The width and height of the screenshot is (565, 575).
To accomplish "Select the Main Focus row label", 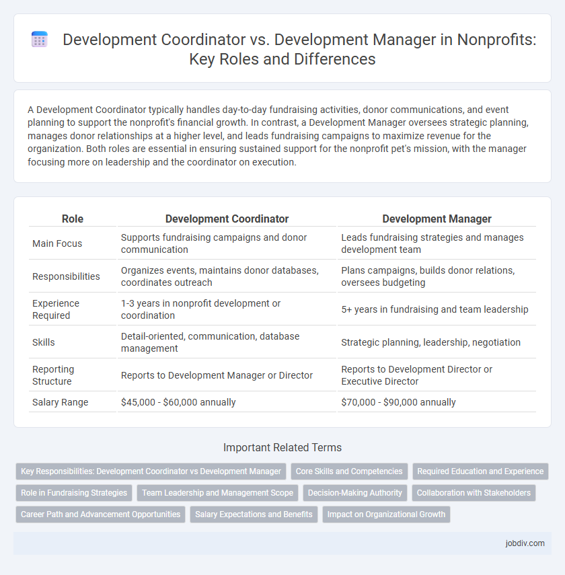I will (57, 243).
